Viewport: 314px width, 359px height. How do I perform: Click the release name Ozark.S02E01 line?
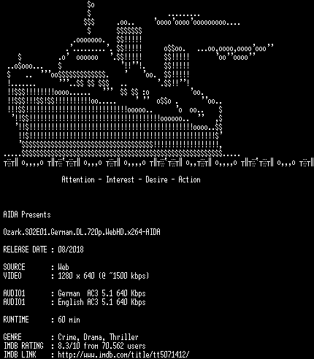[82, 232]
